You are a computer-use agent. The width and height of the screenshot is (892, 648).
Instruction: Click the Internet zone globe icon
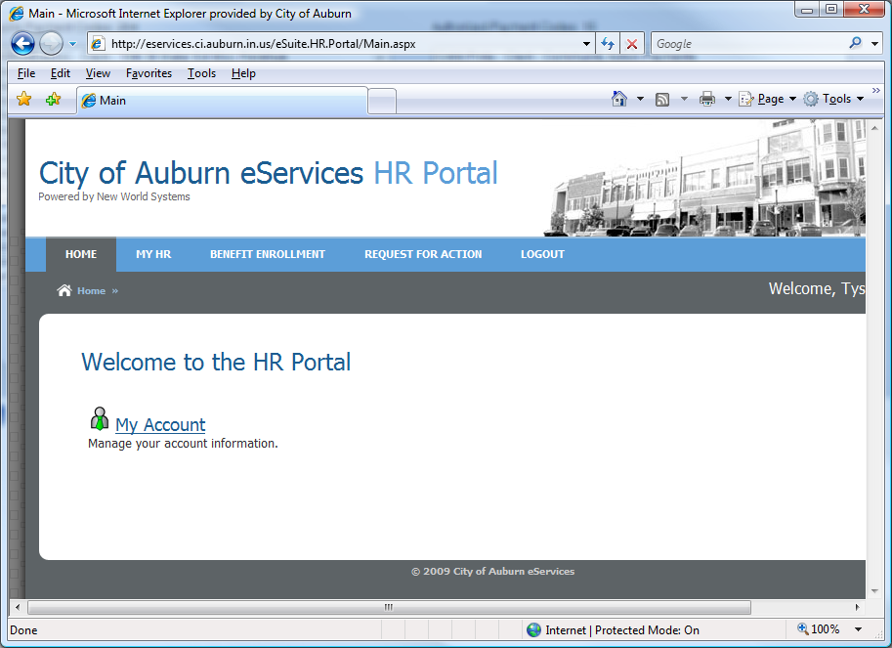[x=533, y=629]
